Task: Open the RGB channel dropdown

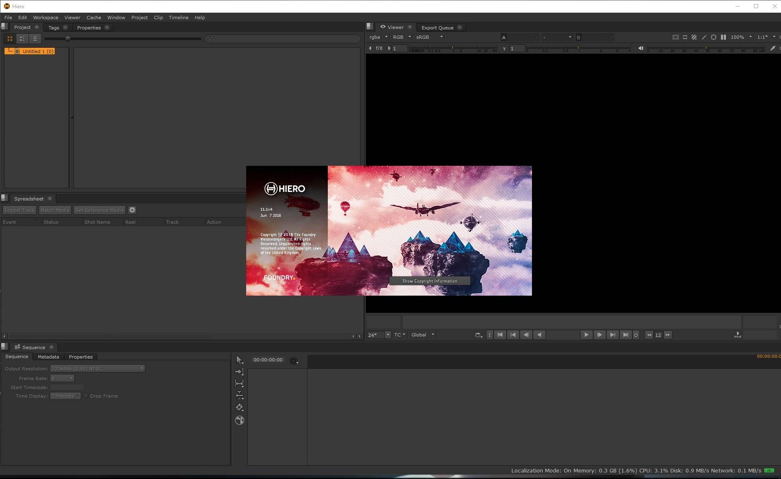Action: tap(402, 37)
